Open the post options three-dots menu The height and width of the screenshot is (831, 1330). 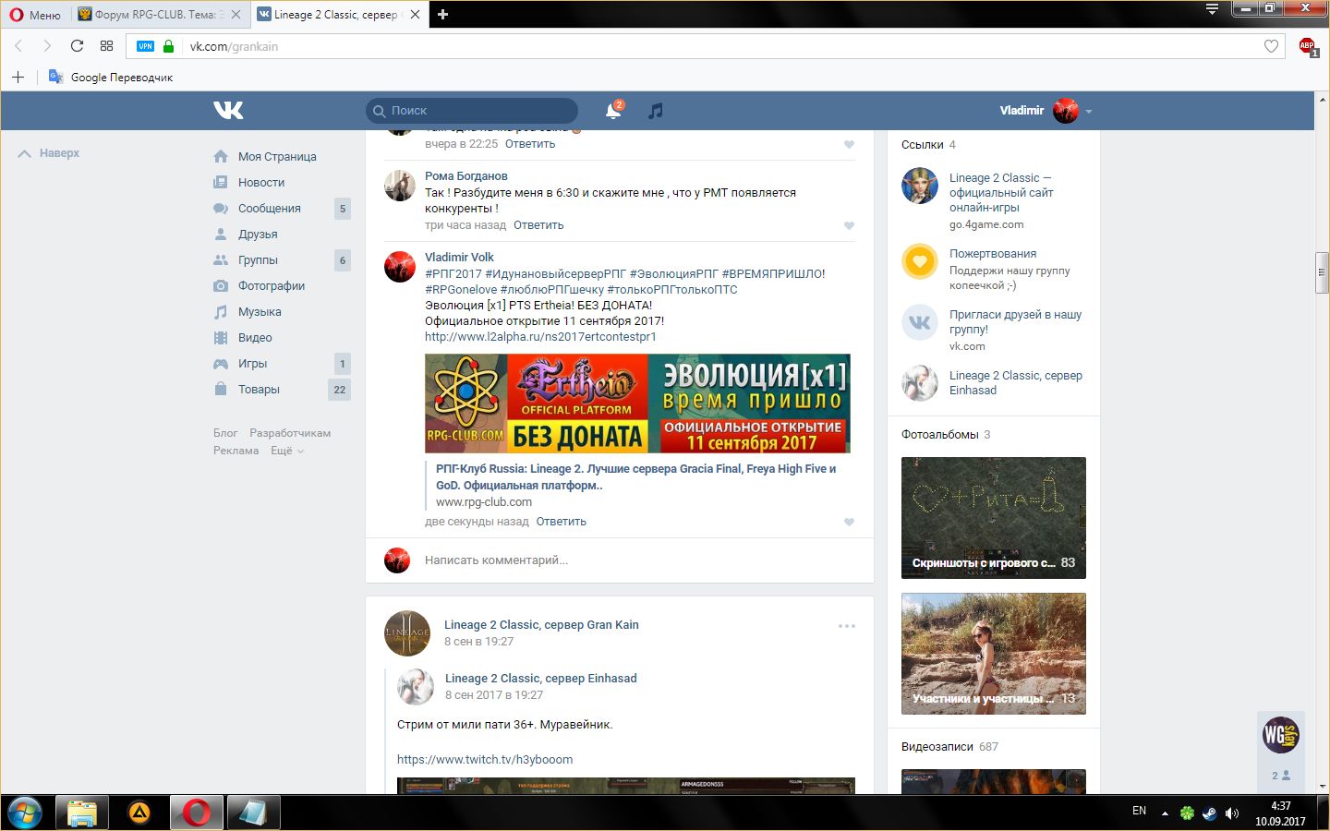point(847,626)
